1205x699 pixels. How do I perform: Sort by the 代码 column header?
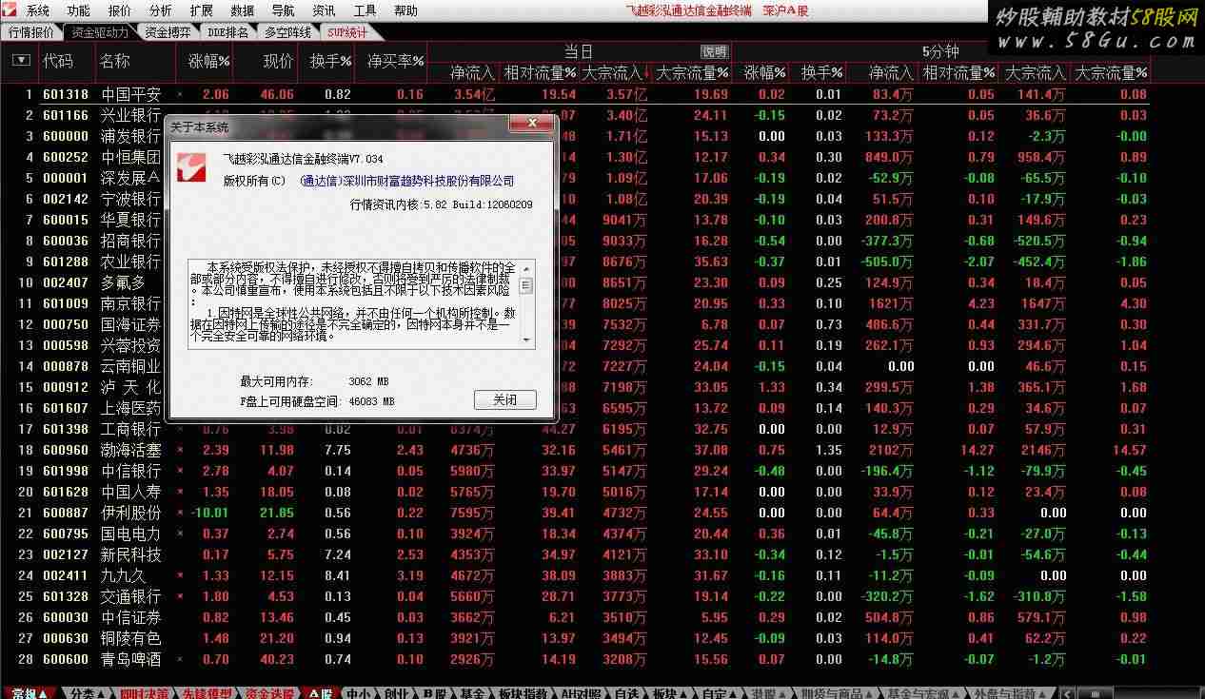[57, 61]
